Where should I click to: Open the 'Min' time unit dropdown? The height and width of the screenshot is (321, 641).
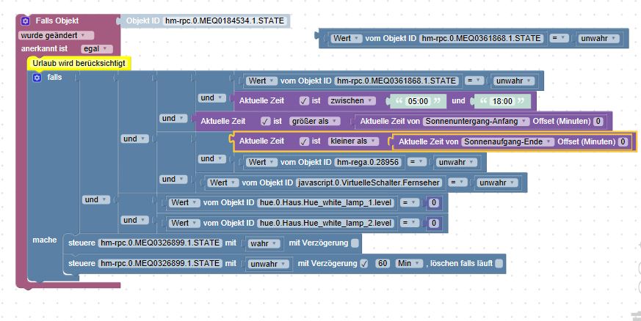(x=409, y=264)
